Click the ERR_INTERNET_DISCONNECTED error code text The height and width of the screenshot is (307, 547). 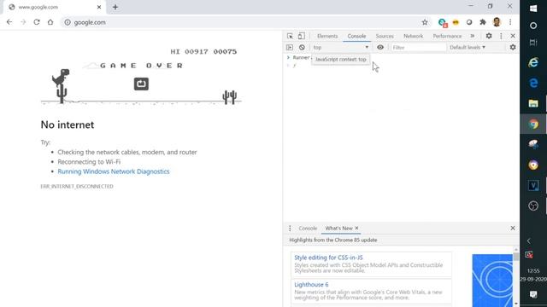77,187
